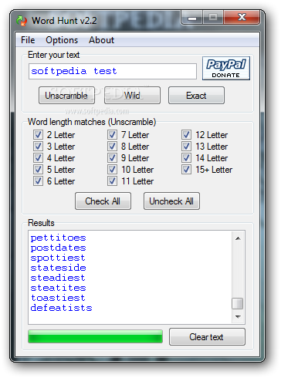This screenshot has width=281, height=378.
Task: Click the Clear text button
Action: coord(207,337)
